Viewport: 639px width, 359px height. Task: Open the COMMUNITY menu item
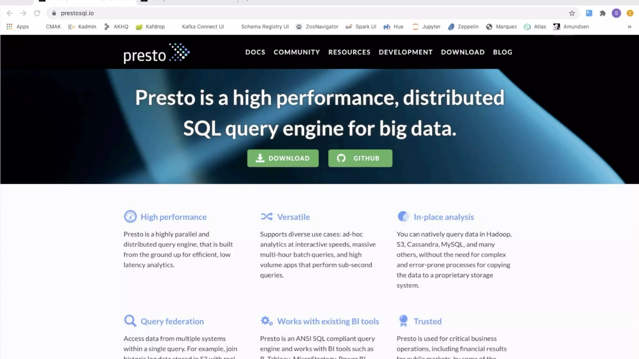tap(296, 52)
